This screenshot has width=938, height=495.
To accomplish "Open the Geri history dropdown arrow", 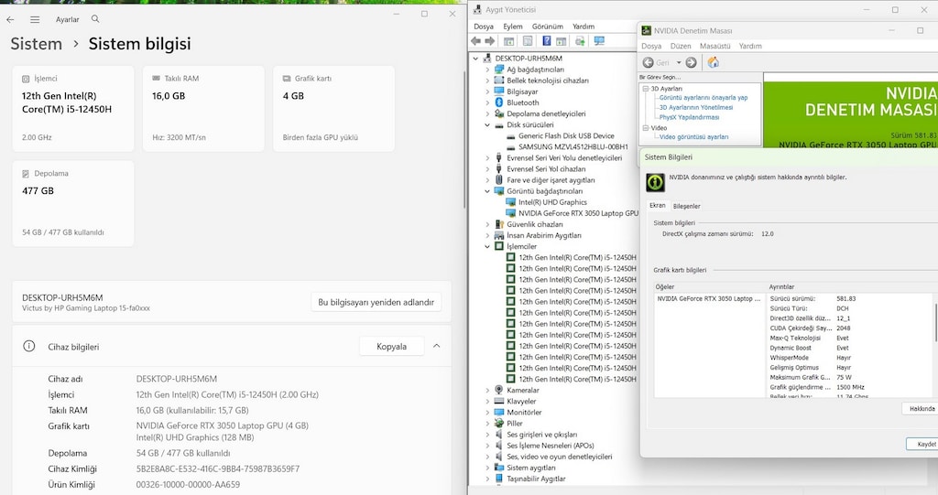I will pyautogui.click(x=679, y=63).
